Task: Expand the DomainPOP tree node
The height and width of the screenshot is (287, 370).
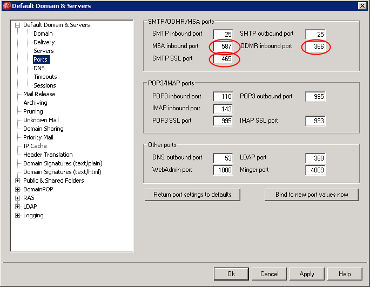Action: [x=17, y=190]
